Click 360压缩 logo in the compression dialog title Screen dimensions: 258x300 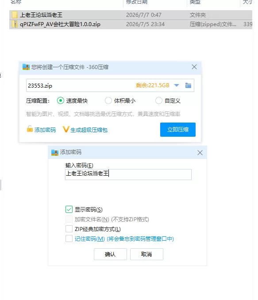(26, 67)
